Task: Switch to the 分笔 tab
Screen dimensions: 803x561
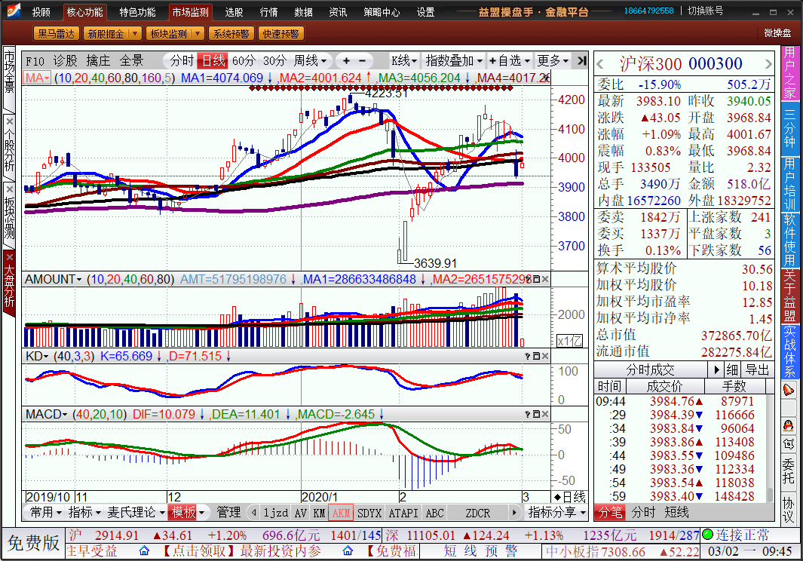Action: [x=610, y=512]
